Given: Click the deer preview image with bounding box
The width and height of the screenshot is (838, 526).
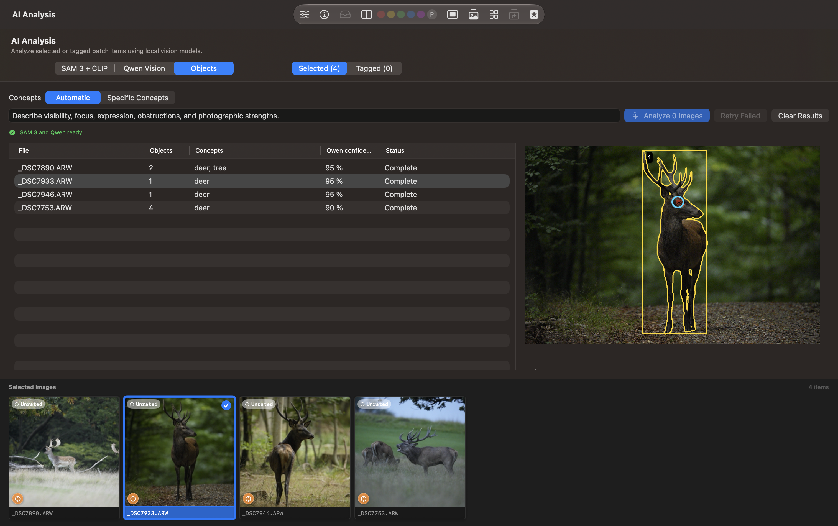Looking at the screenshot, I should tap(672, 245).
